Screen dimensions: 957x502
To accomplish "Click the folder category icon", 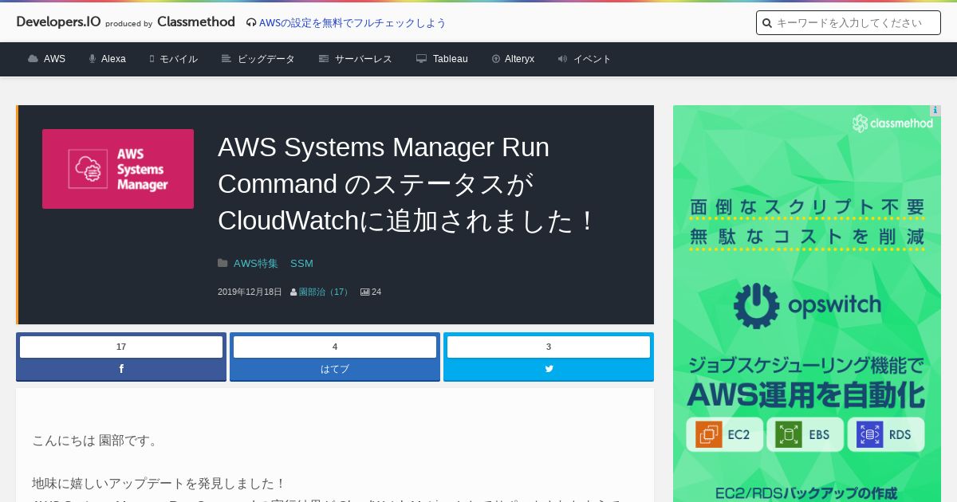I will [223, 263].
